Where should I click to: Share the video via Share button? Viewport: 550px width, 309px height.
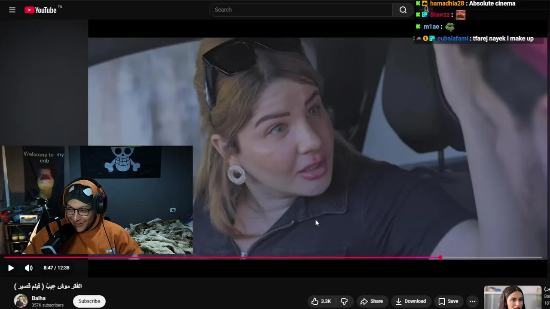[372, 301]
